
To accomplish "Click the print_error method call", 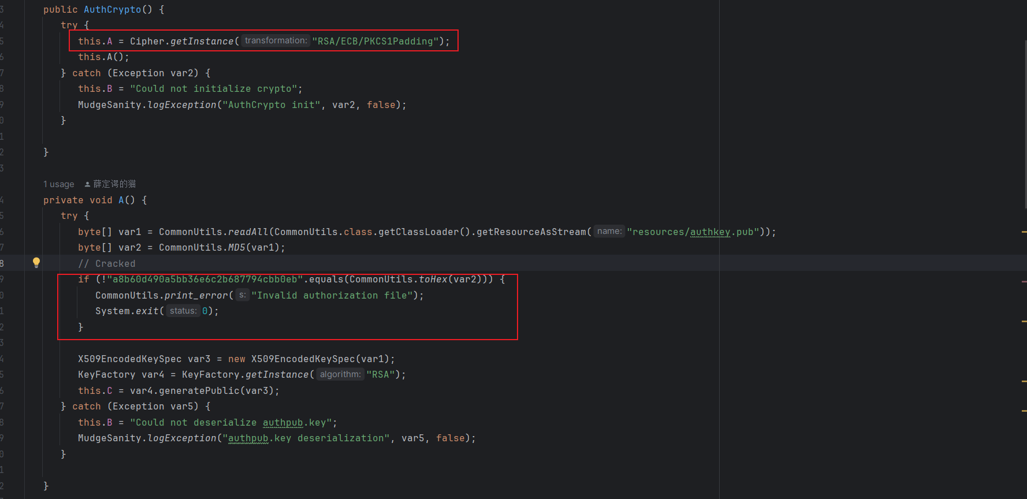I will [x=196, y=296].
